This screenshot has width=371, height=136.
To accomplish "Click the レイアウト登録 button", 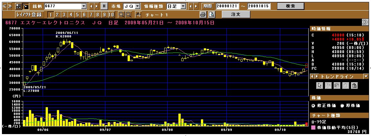I will pos(29,15).
